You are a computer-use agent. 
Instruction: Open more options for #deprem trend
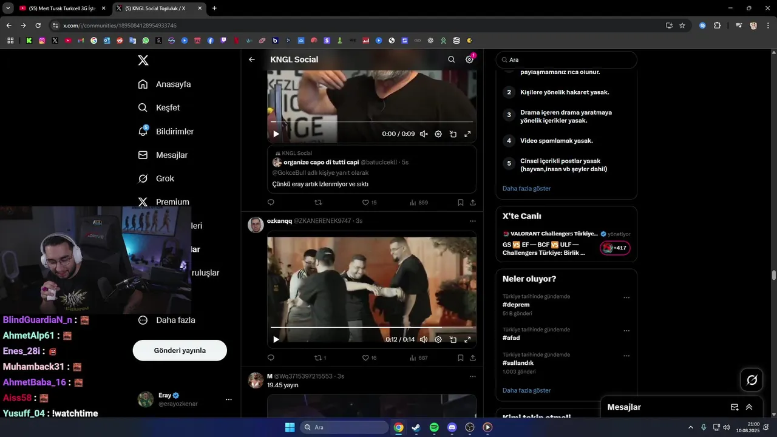point(626,298)
